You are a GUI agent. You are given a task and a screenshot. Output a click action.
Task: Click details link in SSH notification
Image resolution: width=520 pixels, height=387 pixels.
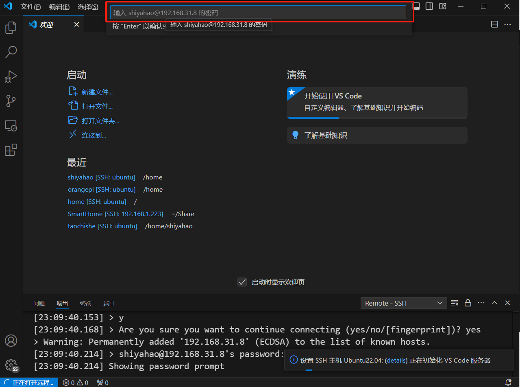click(396, 360)
